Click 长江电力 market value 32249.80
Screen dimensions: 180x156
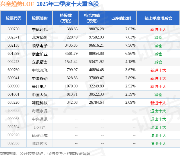coord(96,86)
